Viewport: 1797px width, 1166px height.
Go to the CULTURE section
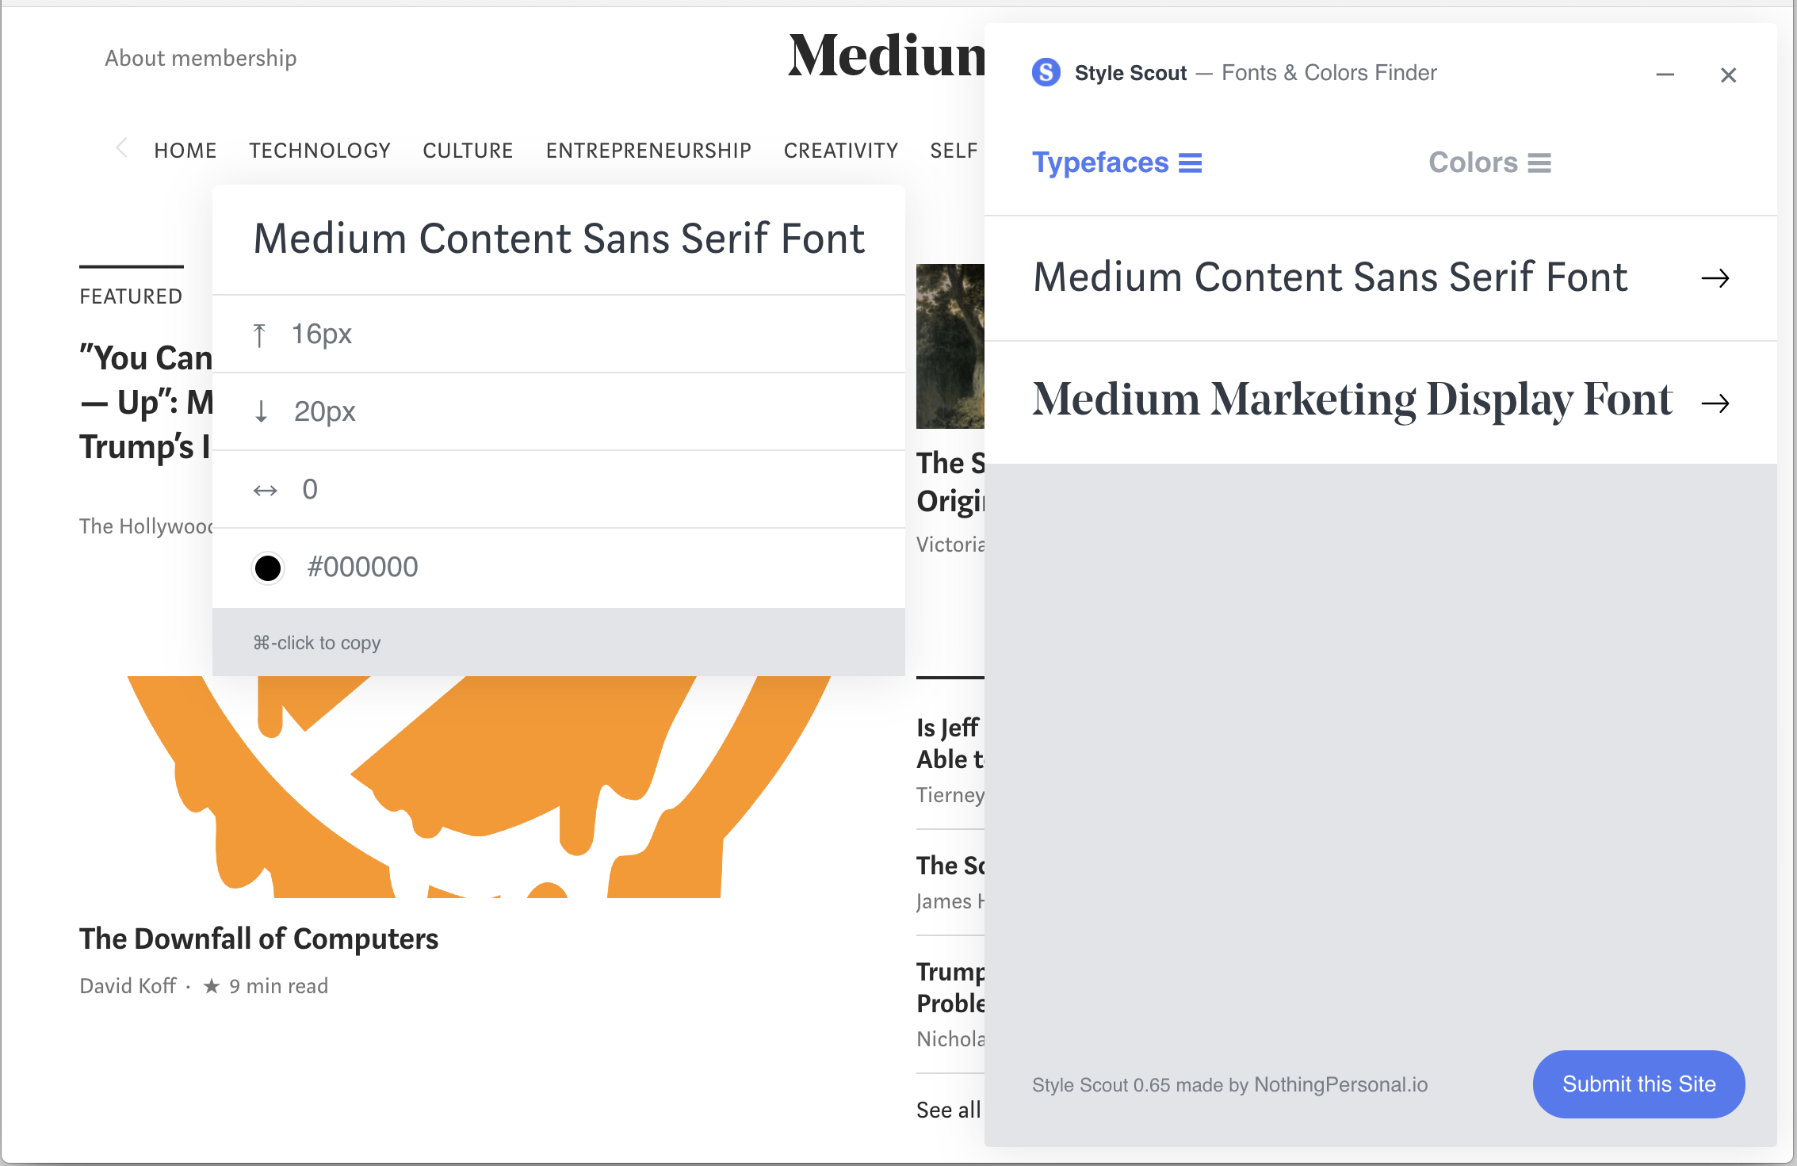point(468,151)
